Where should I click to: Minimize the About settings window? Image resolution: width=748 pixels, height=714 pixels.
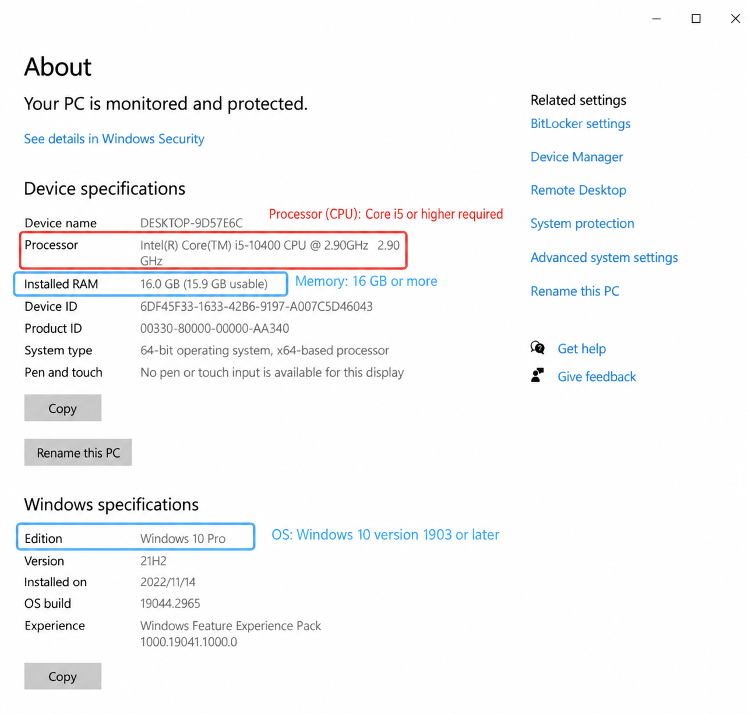coord(657,19)
